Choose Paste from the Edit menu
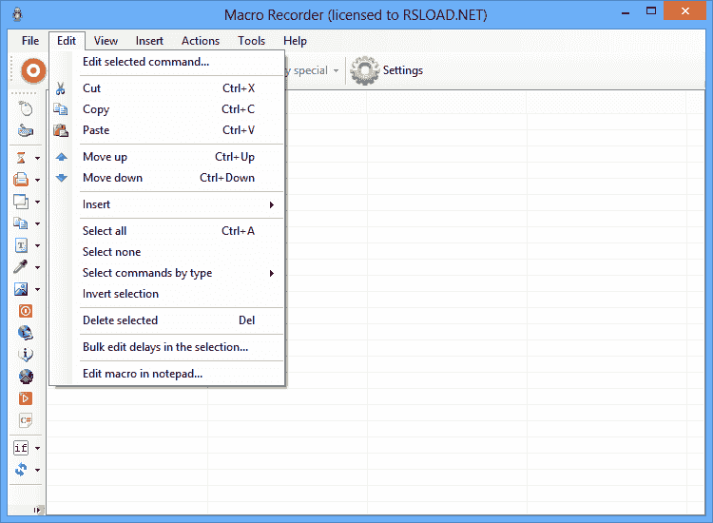The width and height of the screenshot is (713, 523). (167, 130)
